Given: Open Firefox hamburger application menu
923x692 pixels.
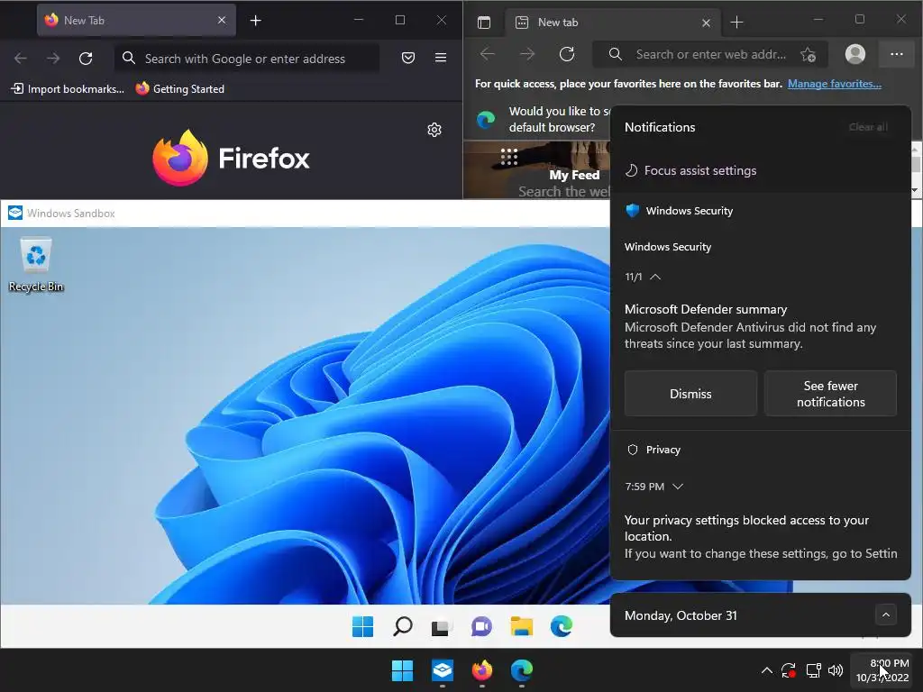Looking at the screenshot, I should 440,58.
